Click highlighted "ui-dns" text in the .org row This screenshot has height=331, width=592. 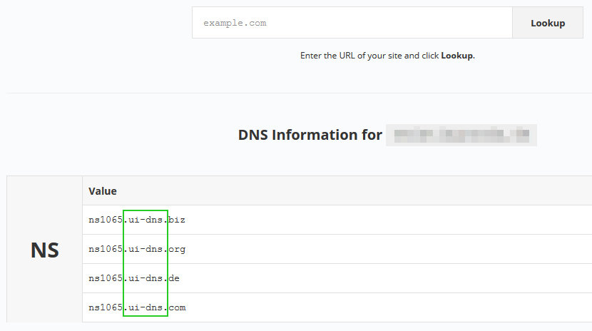pyautogui.click(x=146, y=249)
